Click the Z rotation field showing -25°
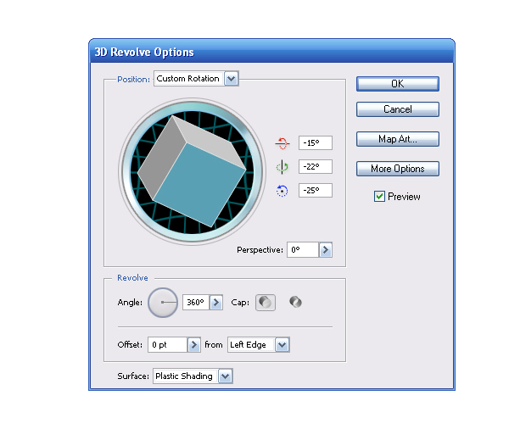Viewport: 509px width, 429px height. 316,190
